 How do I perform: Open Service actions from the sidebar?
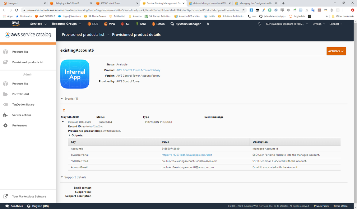pyautogui.click(x=22, y=115)
